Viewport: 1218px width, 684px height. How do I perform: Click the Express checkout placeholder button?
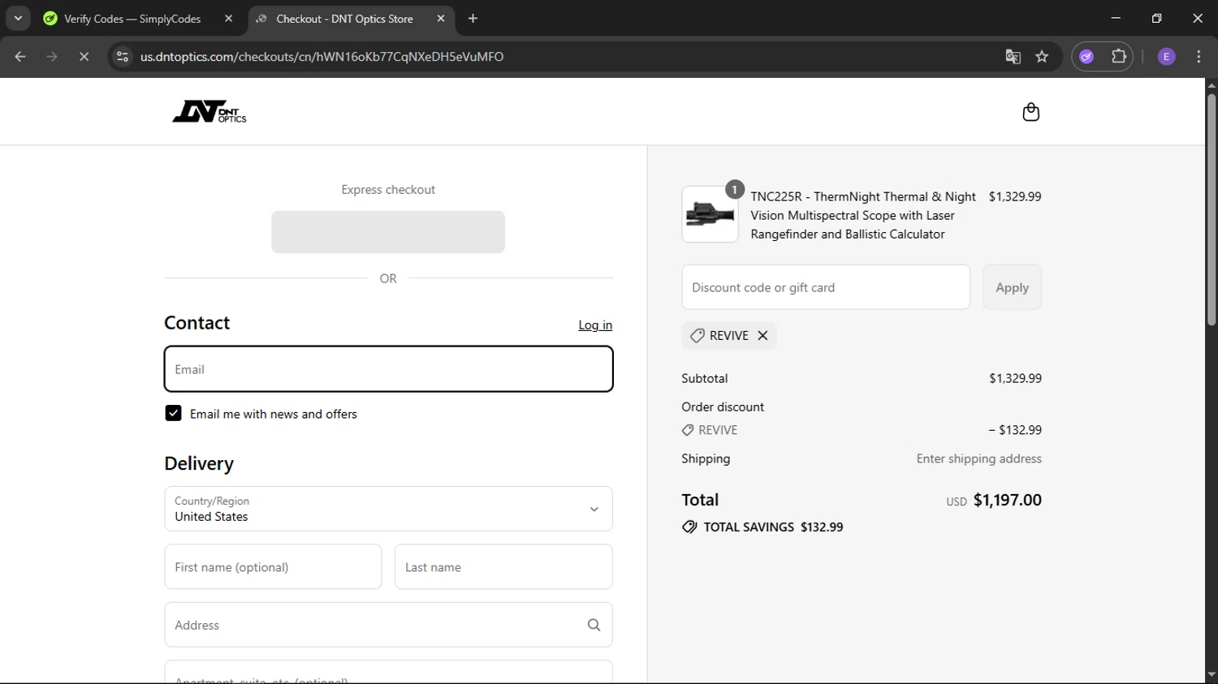tap(388, 232)
